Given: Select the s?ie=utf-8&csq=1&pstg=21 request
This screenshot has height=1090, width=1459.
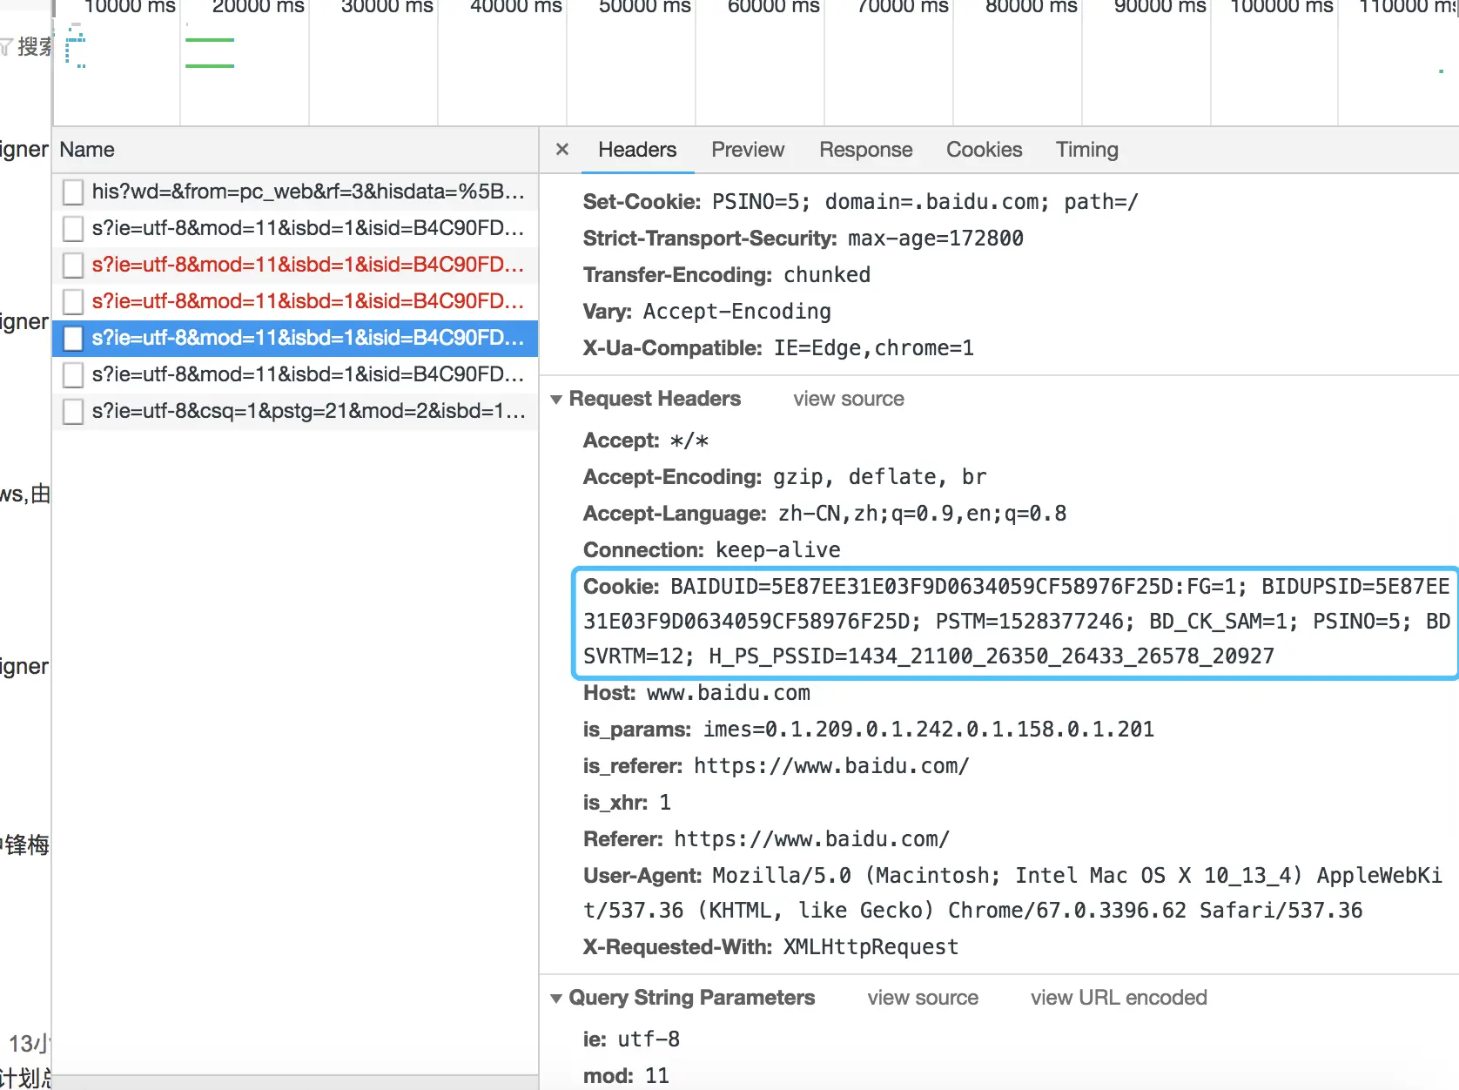Looking at the screenshot, I should click(x=295, y=411).
